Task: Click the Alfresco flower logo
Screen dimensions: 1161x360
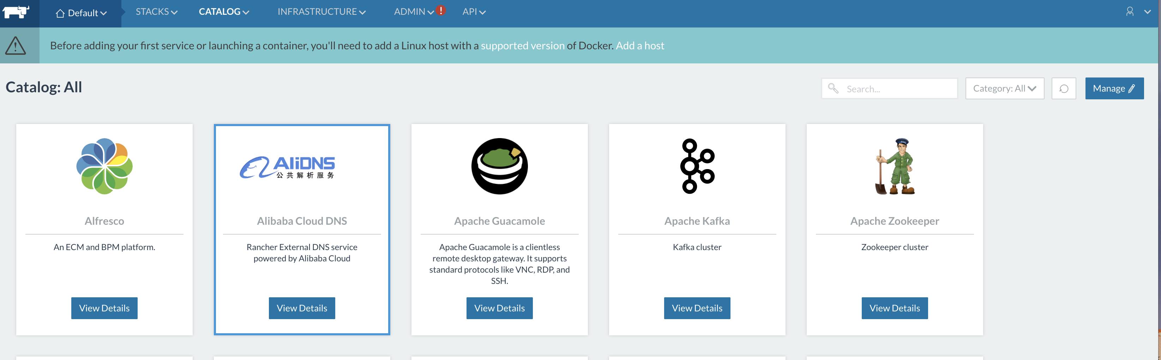Action: pyautogui.click(x=104, y=166)
